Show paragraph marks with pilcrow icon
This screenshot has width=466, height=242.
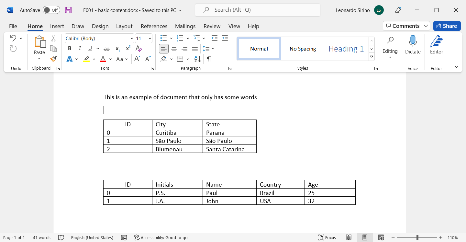209,59
